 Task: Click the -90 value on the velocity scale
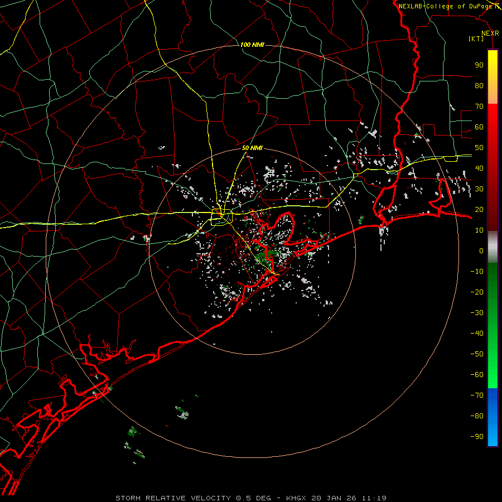[x=477, y=437]
